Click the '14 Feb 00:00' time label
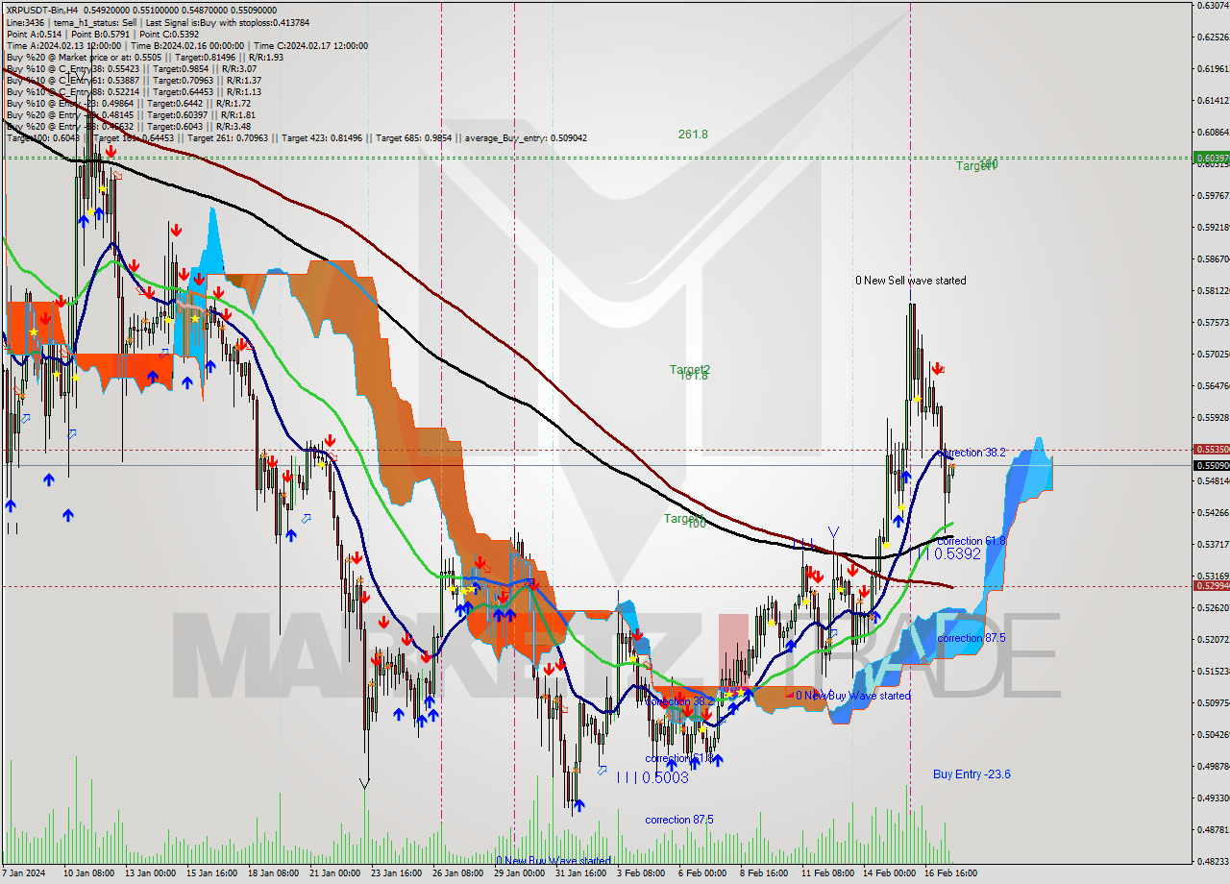The width and height of the screenshot is (1230, 884). click(888, 874)
